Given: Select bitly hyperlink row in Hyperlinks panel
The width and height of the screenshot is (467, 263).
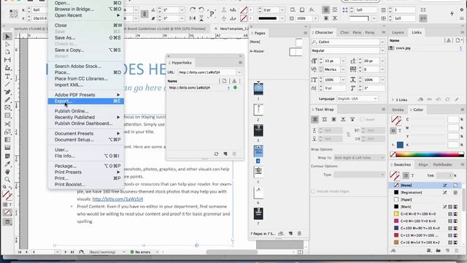Looking at the screenshot, I should 204,88.
